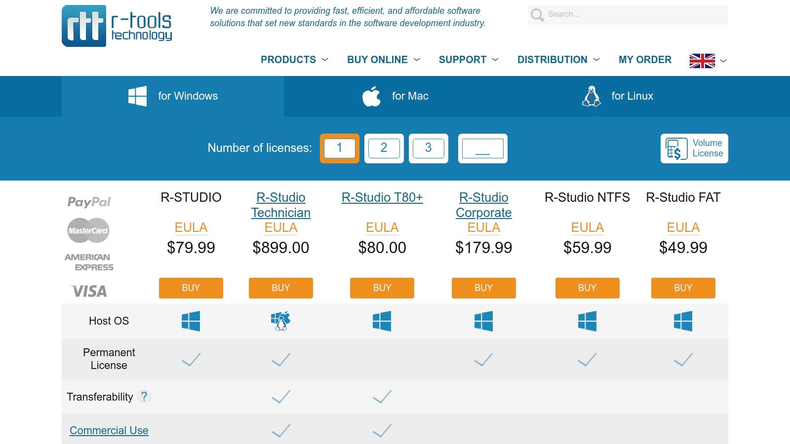
Task: Click the UK flag language icon
Action: point(702,61)
